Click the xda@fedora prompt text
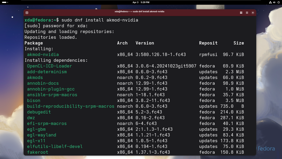 pyautogui.click(x=38, y=20)
